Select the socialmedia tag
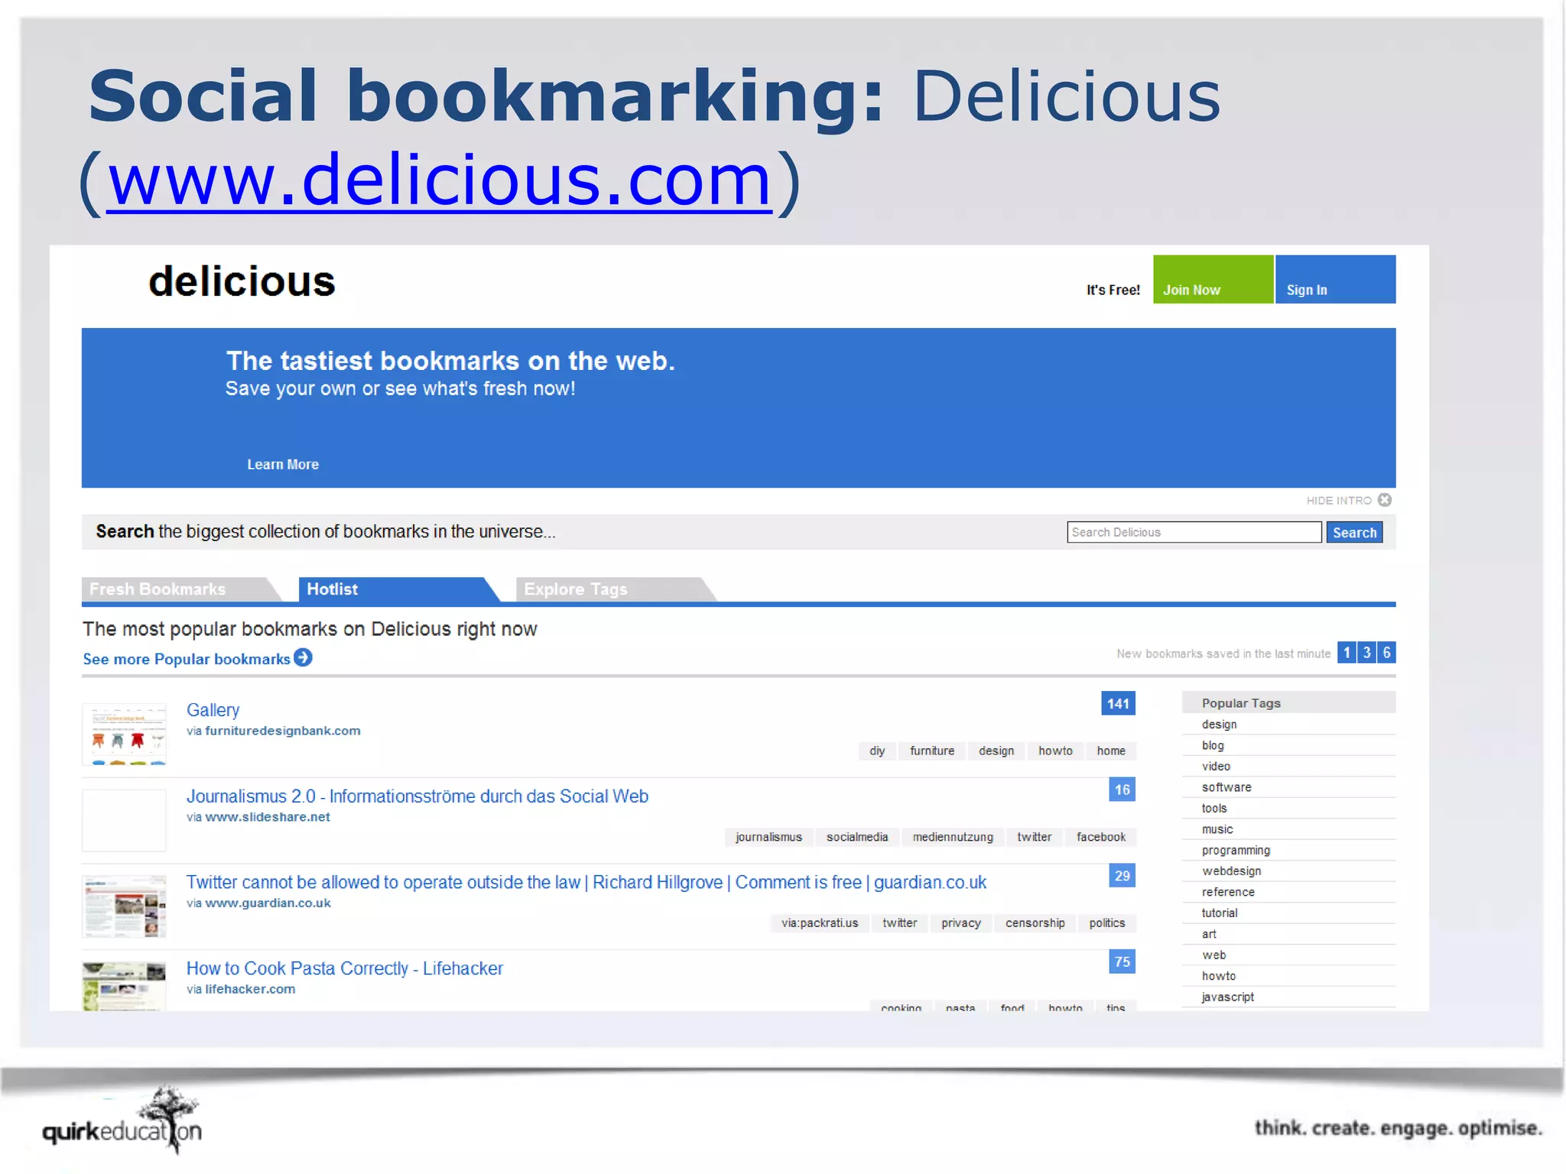 (x=857, y=837)
